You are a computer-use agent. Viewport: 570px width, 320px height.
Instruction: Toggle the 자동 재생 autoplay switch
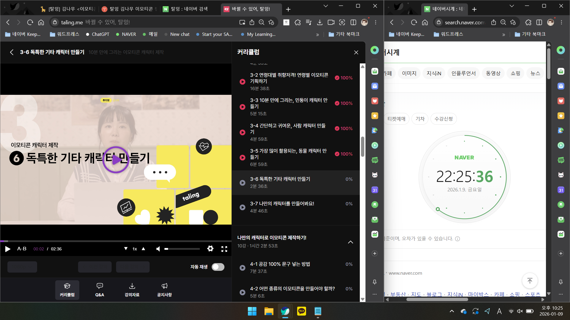click(218, 267)
